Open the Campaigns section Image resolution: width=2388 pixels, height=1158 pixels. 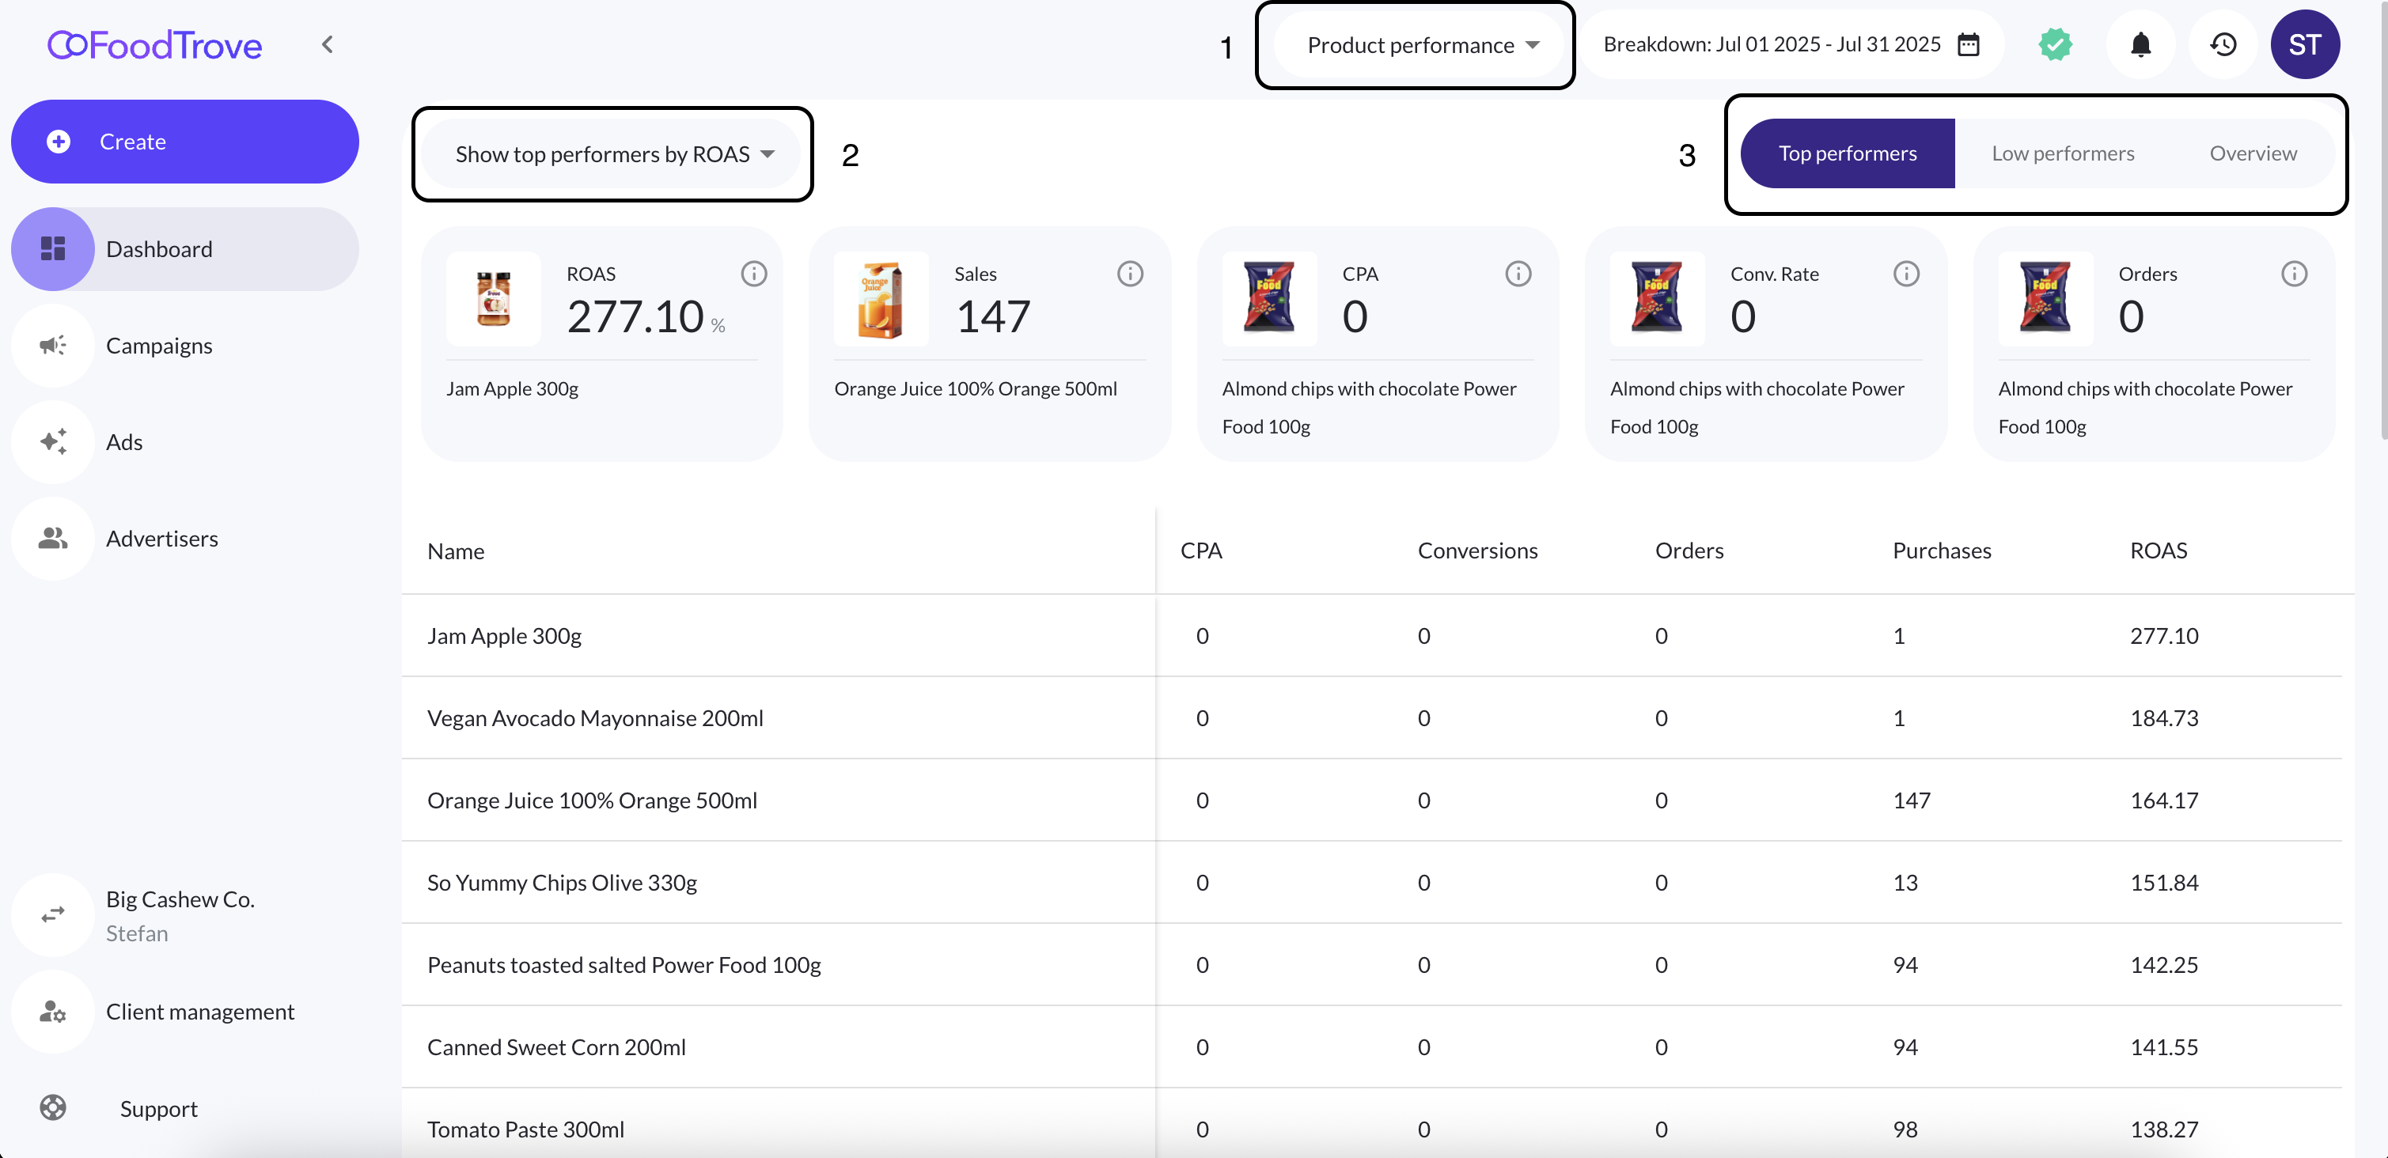click(x=158, y=346)
